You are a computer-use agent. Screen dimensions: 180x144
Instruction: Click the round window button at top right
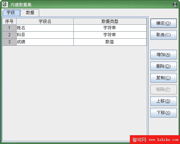pos(175,5)
